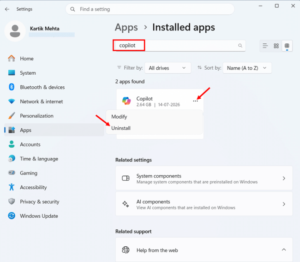Click the Network wifi icon

[x=12, y=101]
